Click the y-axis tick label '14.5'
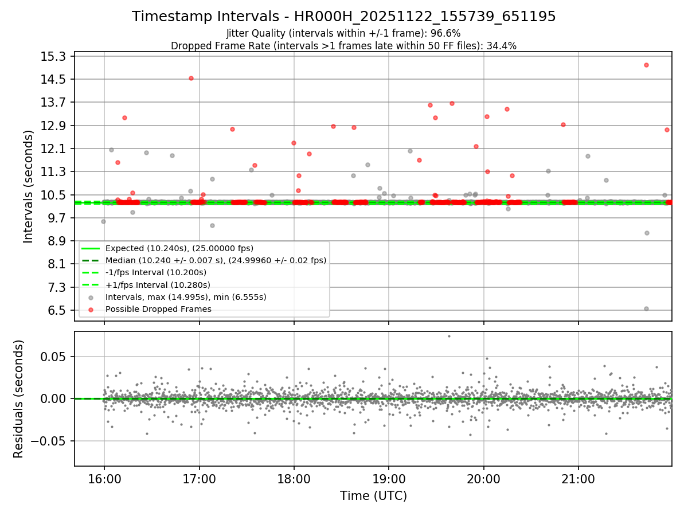Image resolution: width=688 pixels, height=516 pixels. pos(54,80)
